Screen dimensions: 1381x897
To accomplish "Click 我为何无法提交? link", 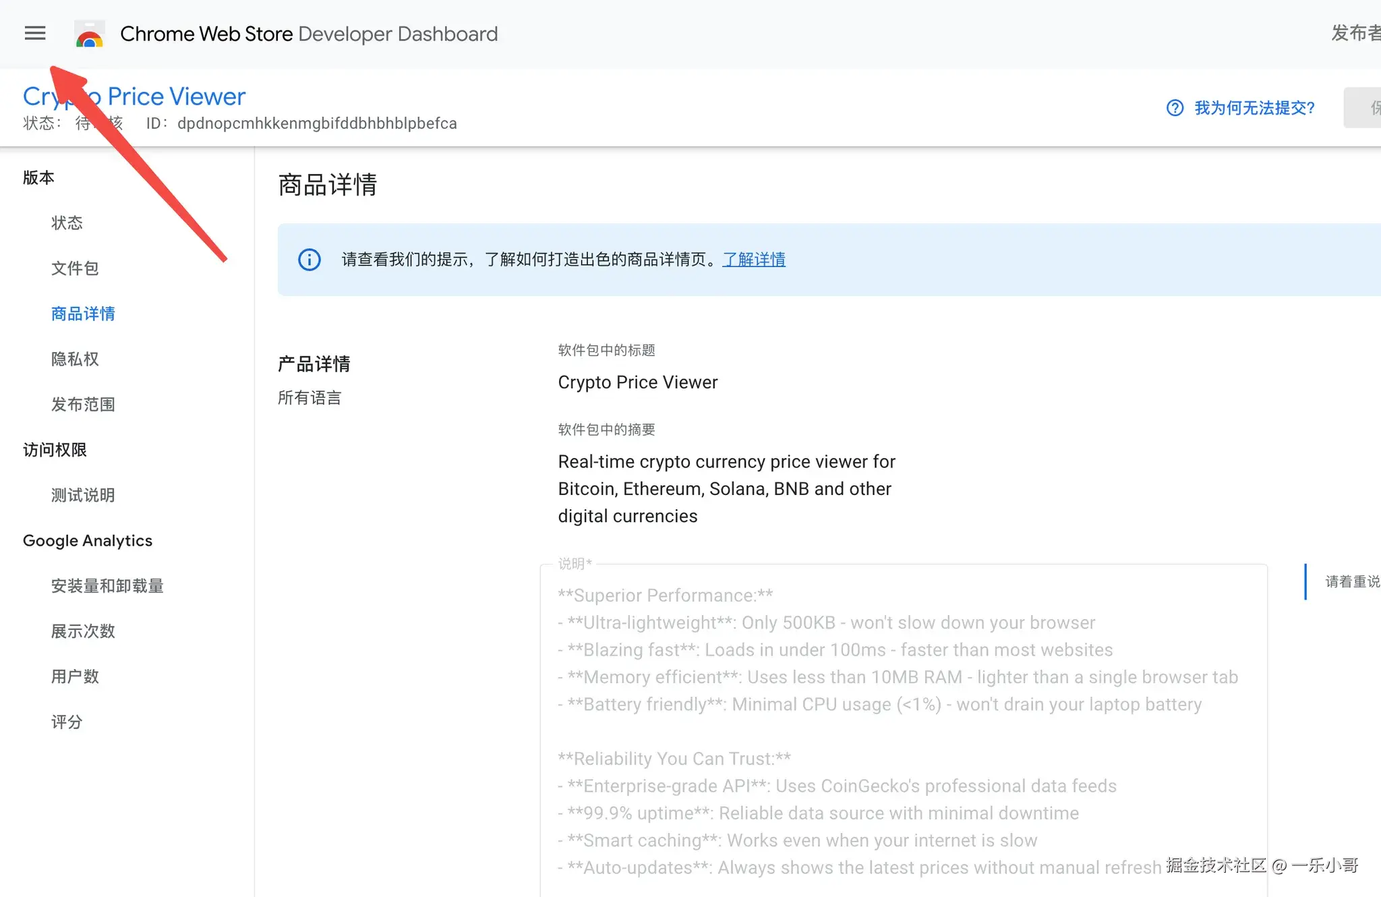I will tap(1254, 108).
